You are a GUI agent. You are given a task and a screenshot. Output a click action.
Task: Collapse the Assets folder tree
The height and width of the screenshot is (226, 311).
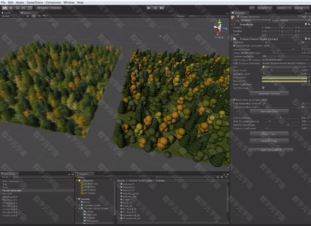click(77, 199)
